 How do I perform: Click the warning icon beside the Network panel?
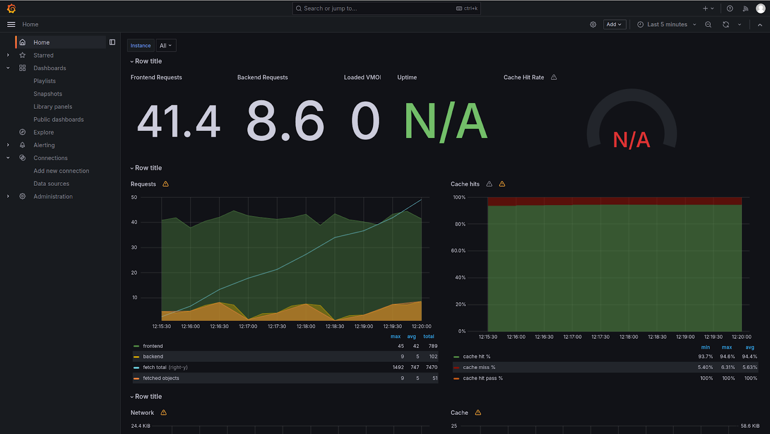tap(163, 412)
